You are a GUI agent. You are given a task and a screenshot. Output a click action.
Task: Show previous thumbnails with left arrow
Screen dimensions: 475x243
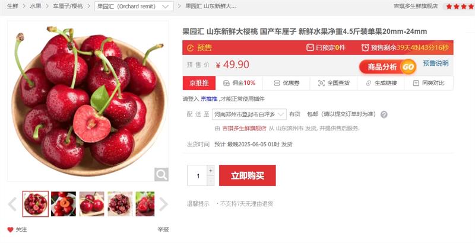pyautogui.click(x=12, y=204)
